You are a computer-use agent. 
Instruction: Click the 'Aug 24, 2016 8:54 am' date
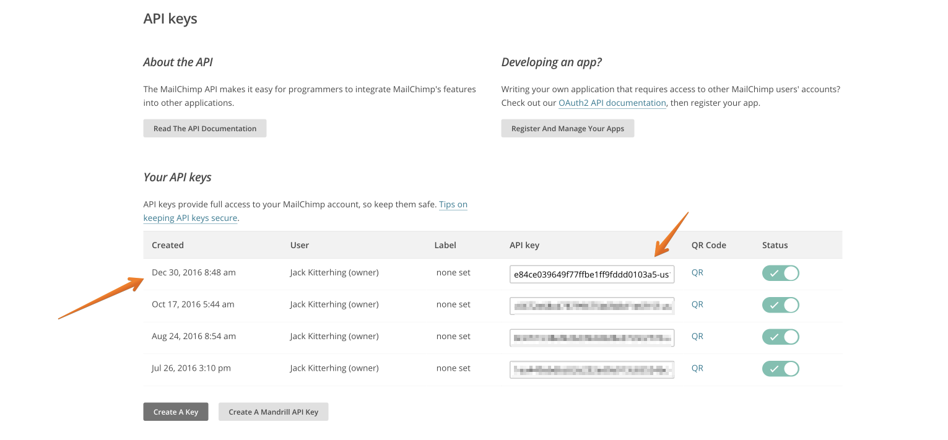[194, 337]
